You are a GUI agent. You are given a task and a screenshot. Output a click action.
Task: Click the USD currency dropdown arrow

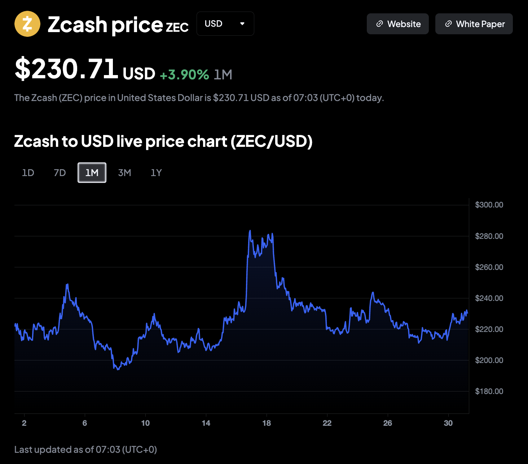[x=242, y=24]
